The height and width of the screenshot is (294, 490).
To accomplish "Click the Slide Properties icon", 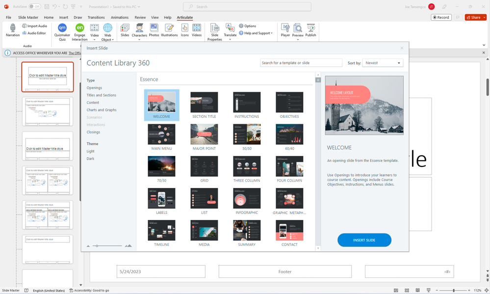I will click(x=214, y=28).
